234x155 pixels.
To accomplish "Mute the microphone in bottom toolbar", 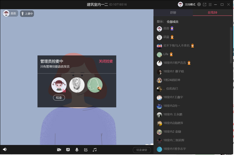I will click(77, 150).
